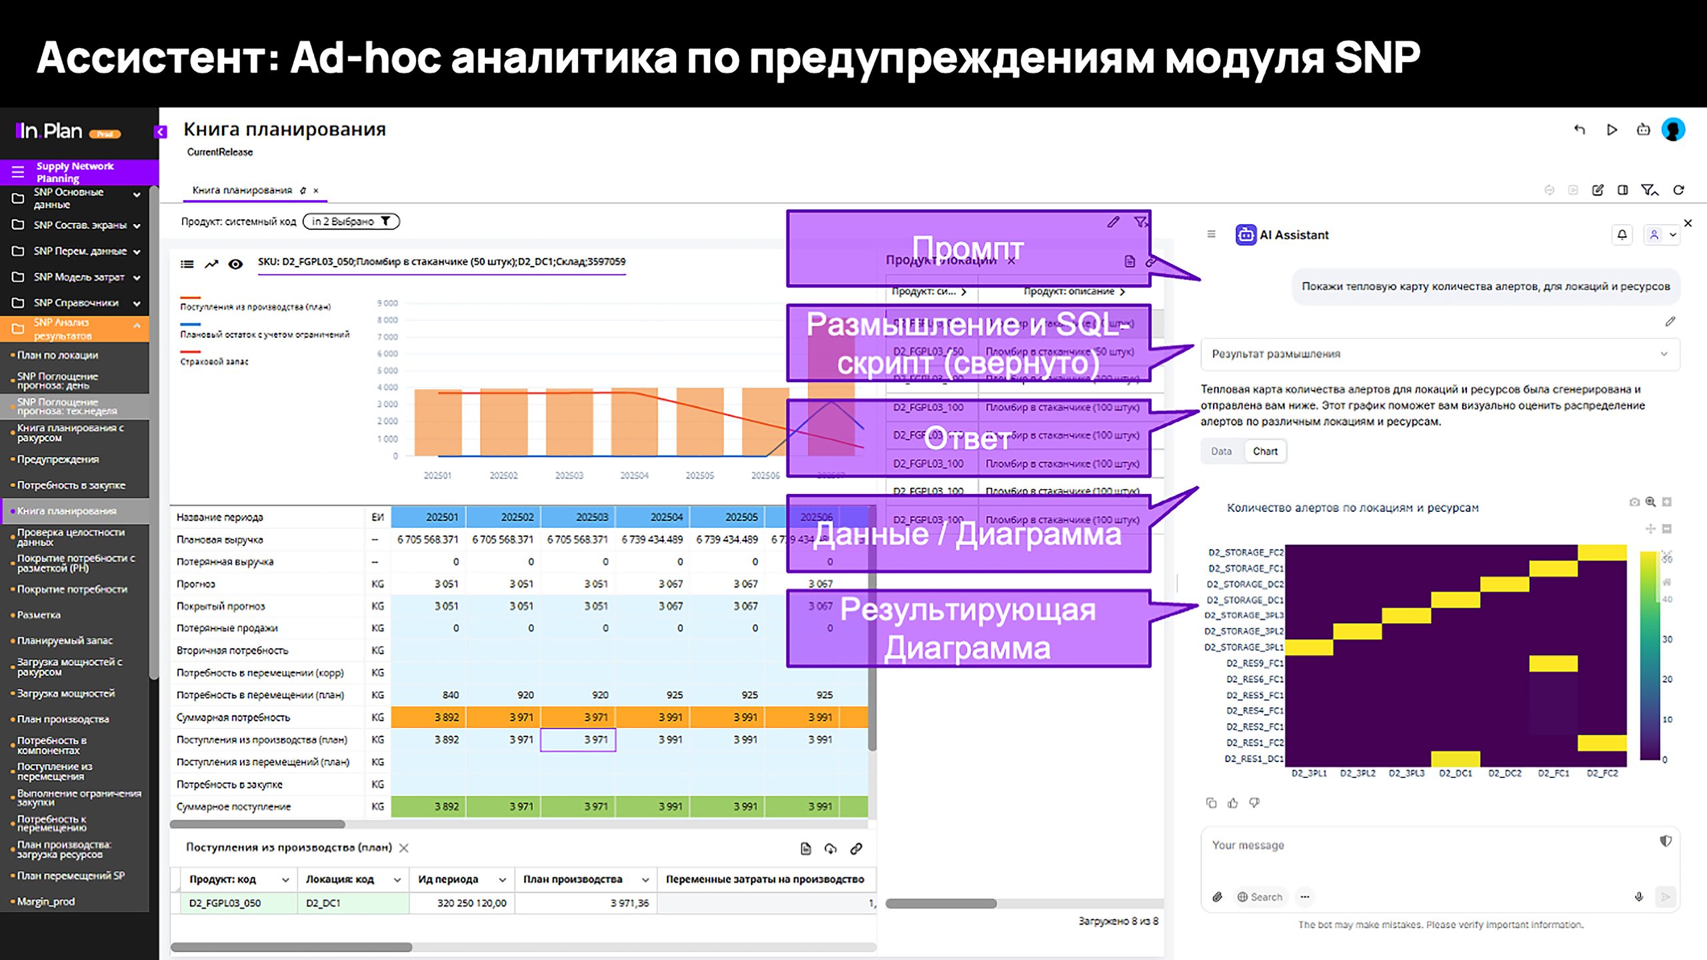Toggle the eye visibility icon above chart
1707x960 pixels.
click(235, 264)
